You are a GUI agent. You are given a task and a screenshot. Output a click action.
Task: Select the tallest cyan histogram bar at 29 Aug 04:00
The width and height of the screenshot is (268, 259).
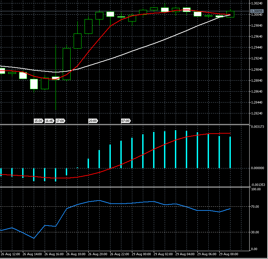tap(176, 149)
